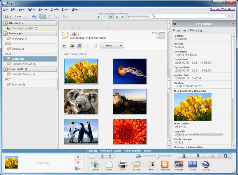Click the Geo-Tag icon
Screen dimensions: 238x175
point(206,165)
